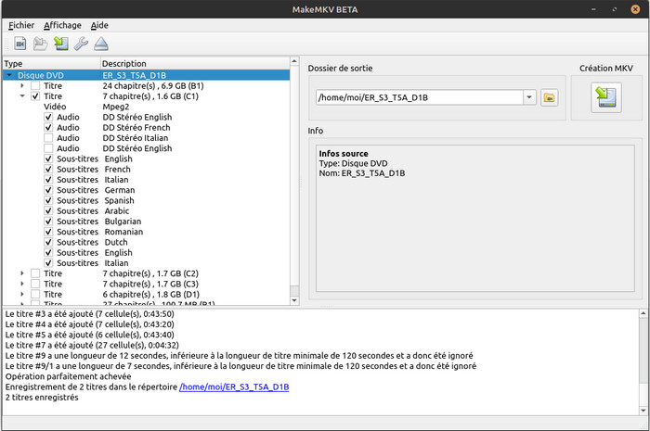Click the window close button
This screenshot has width=650, height=431.
[635, 9]
